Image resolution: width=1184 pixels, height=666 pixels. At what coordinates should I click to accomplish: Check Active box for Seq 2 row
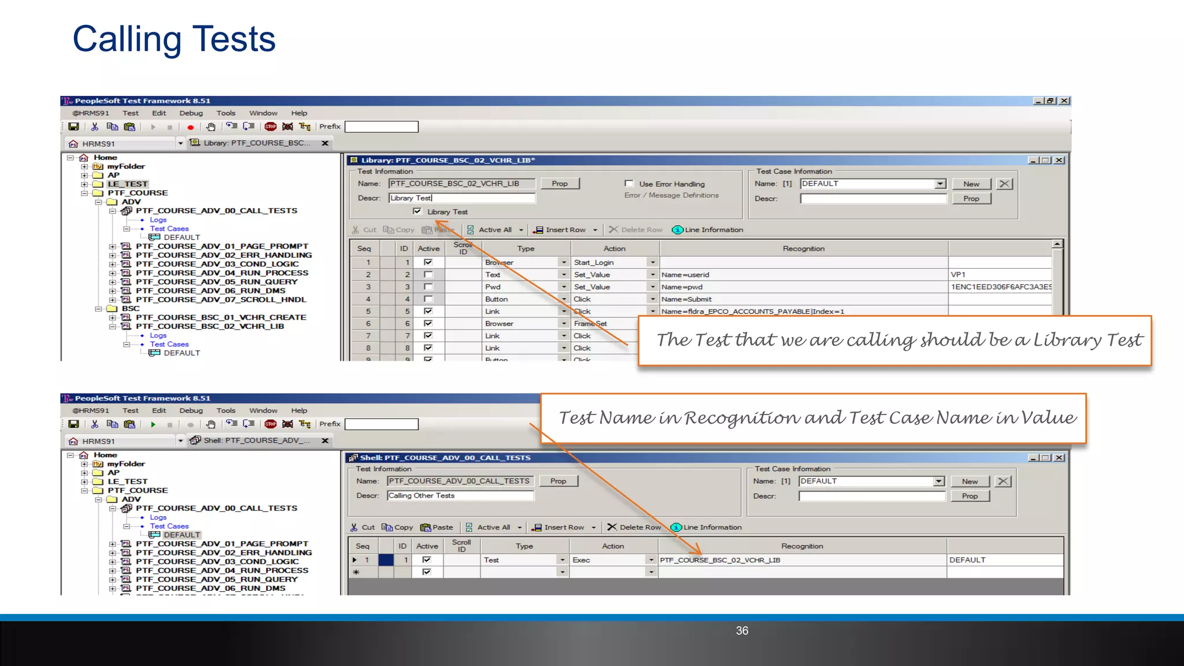[428, 275]
